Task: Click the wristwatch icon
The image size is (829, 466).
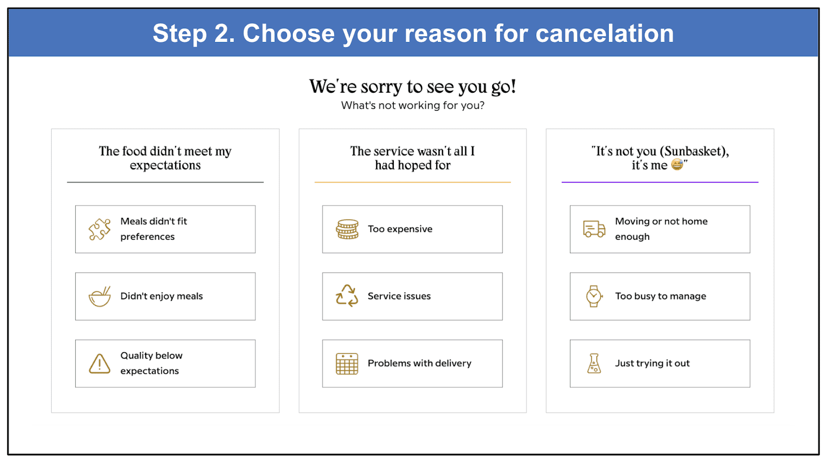Action: pyautogui.click(x=594, y=296)
